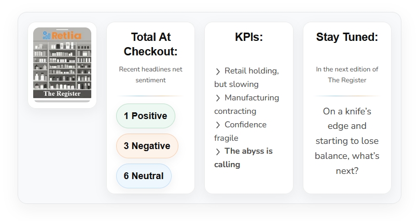The height and width of the screenshot is (221, 418).
Task: Click the next edition of The Register text
Action: [347, 75]
